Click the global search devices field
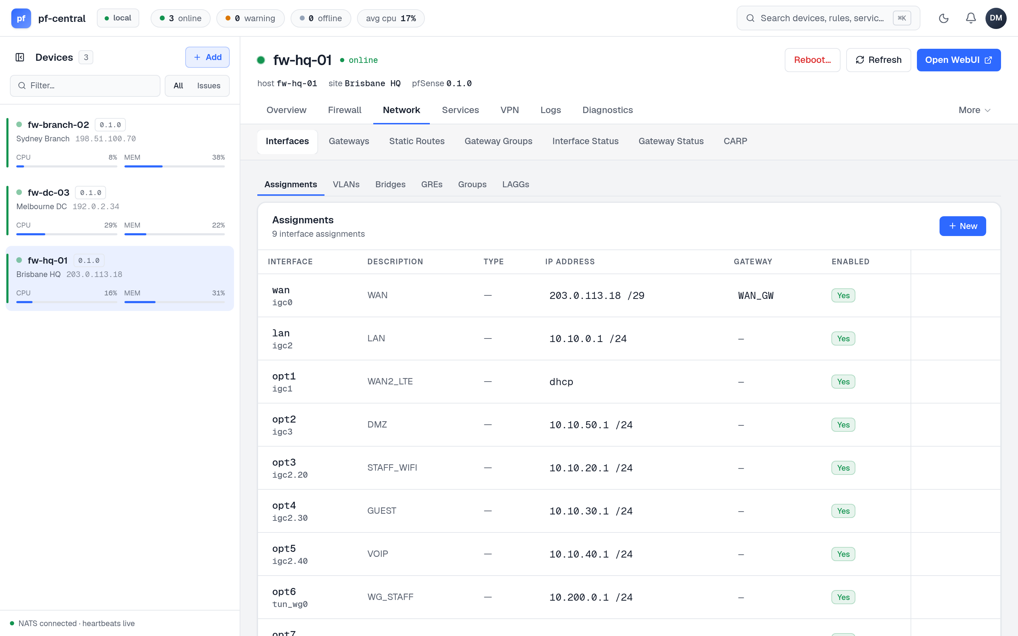This screenshot has width=1018, height=636. pos(828,18)
